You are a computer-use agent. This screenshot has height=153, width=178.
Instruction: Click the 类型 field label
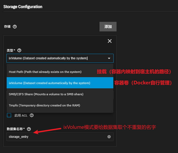click(11, 50)
